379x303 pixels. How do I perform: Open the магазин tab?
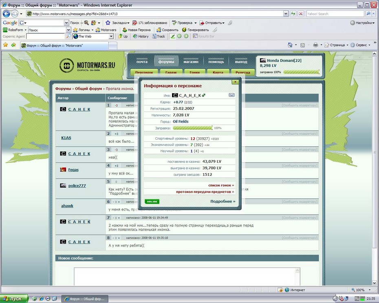pyautogui.click(x=191, y=61)
